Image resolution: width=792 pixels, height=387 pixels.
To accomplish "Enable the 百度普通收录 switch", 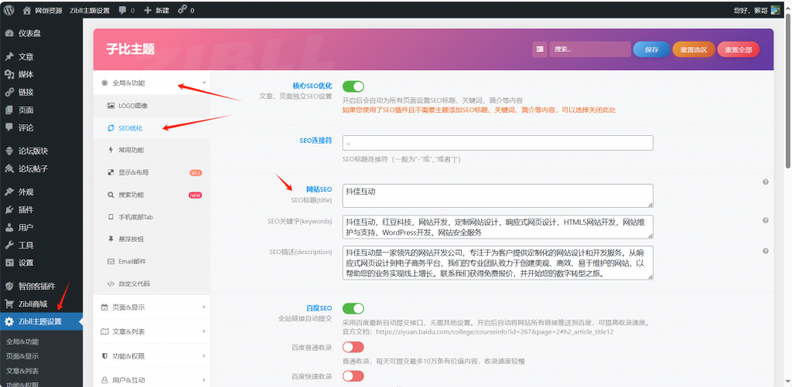I will pos(353,347).
